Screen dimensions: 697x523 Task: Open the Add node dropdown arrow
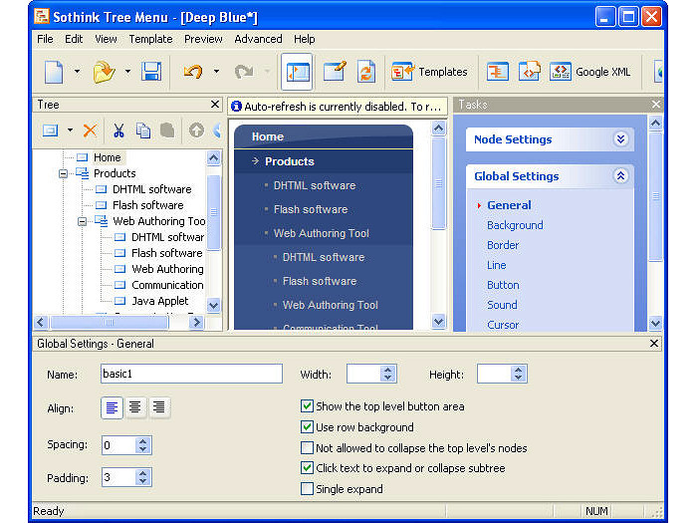[x=71, y=131]
